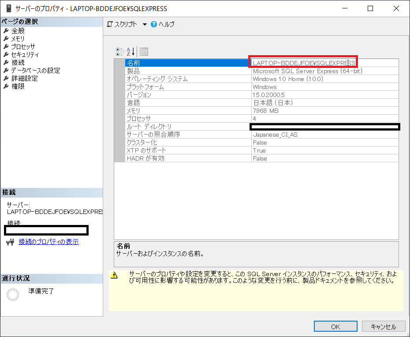Click the キャンセル button
The image size is (410, 337).
(384, 326)
